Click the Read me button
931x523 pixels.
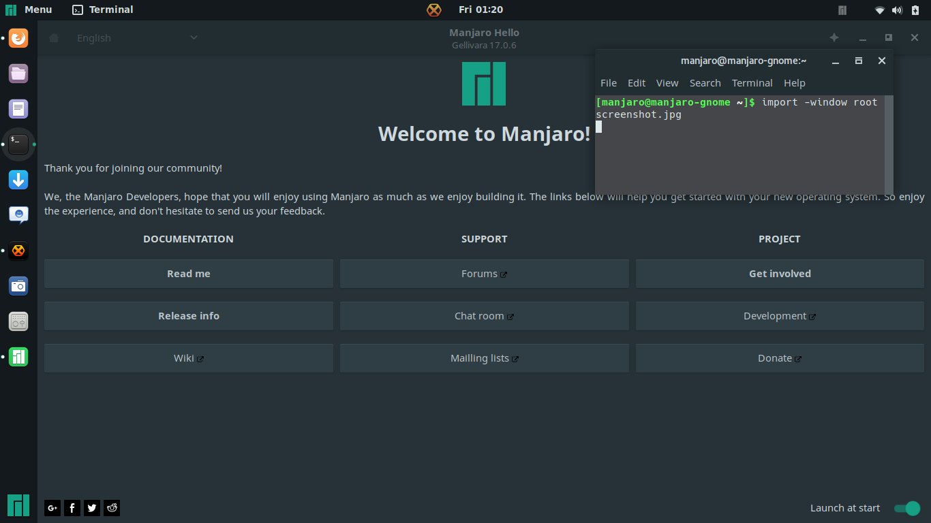[x=189, y=274]
